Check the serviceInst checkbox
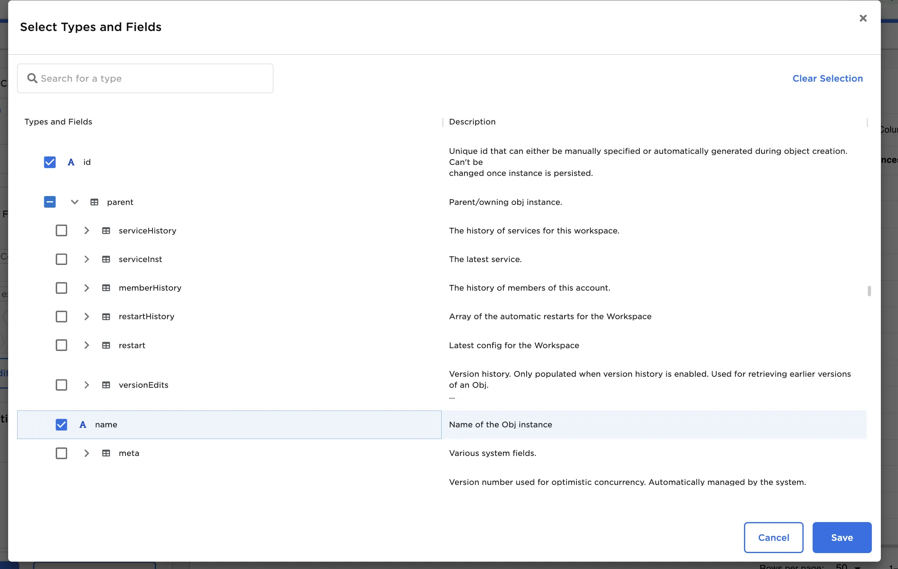The width and height of the screenshot is (898, 569). (61, 259)
